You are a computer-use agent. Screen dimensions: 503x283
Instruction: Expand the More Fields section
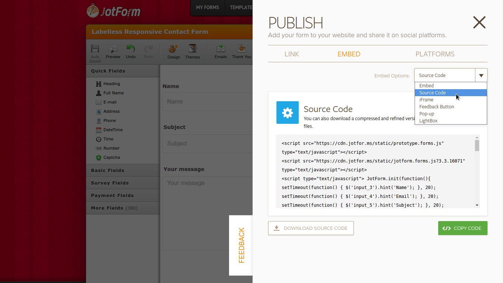tap(123, 208)
